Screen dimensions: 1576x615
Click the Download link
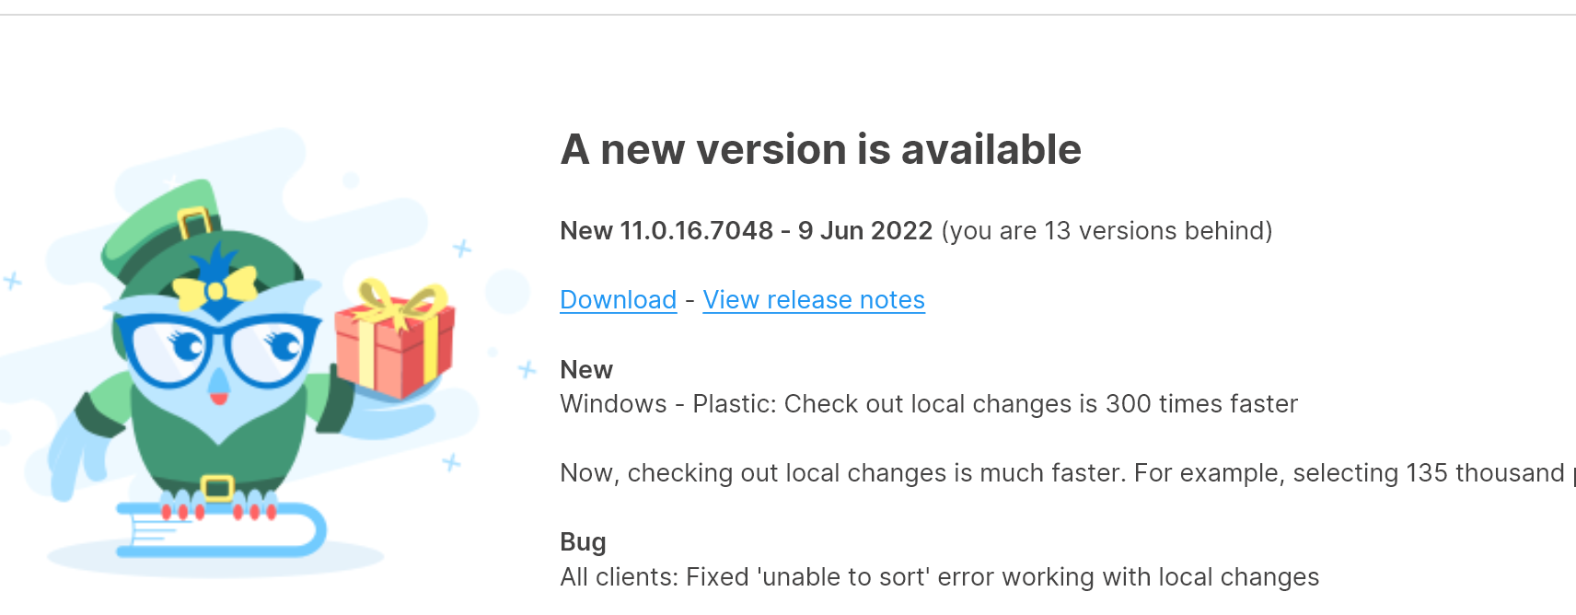click(x=618, y=300)
